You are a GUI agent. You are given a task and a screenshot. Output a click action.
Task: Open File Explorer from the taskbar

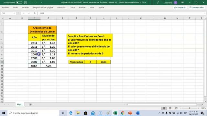click(x=78, y=113)
